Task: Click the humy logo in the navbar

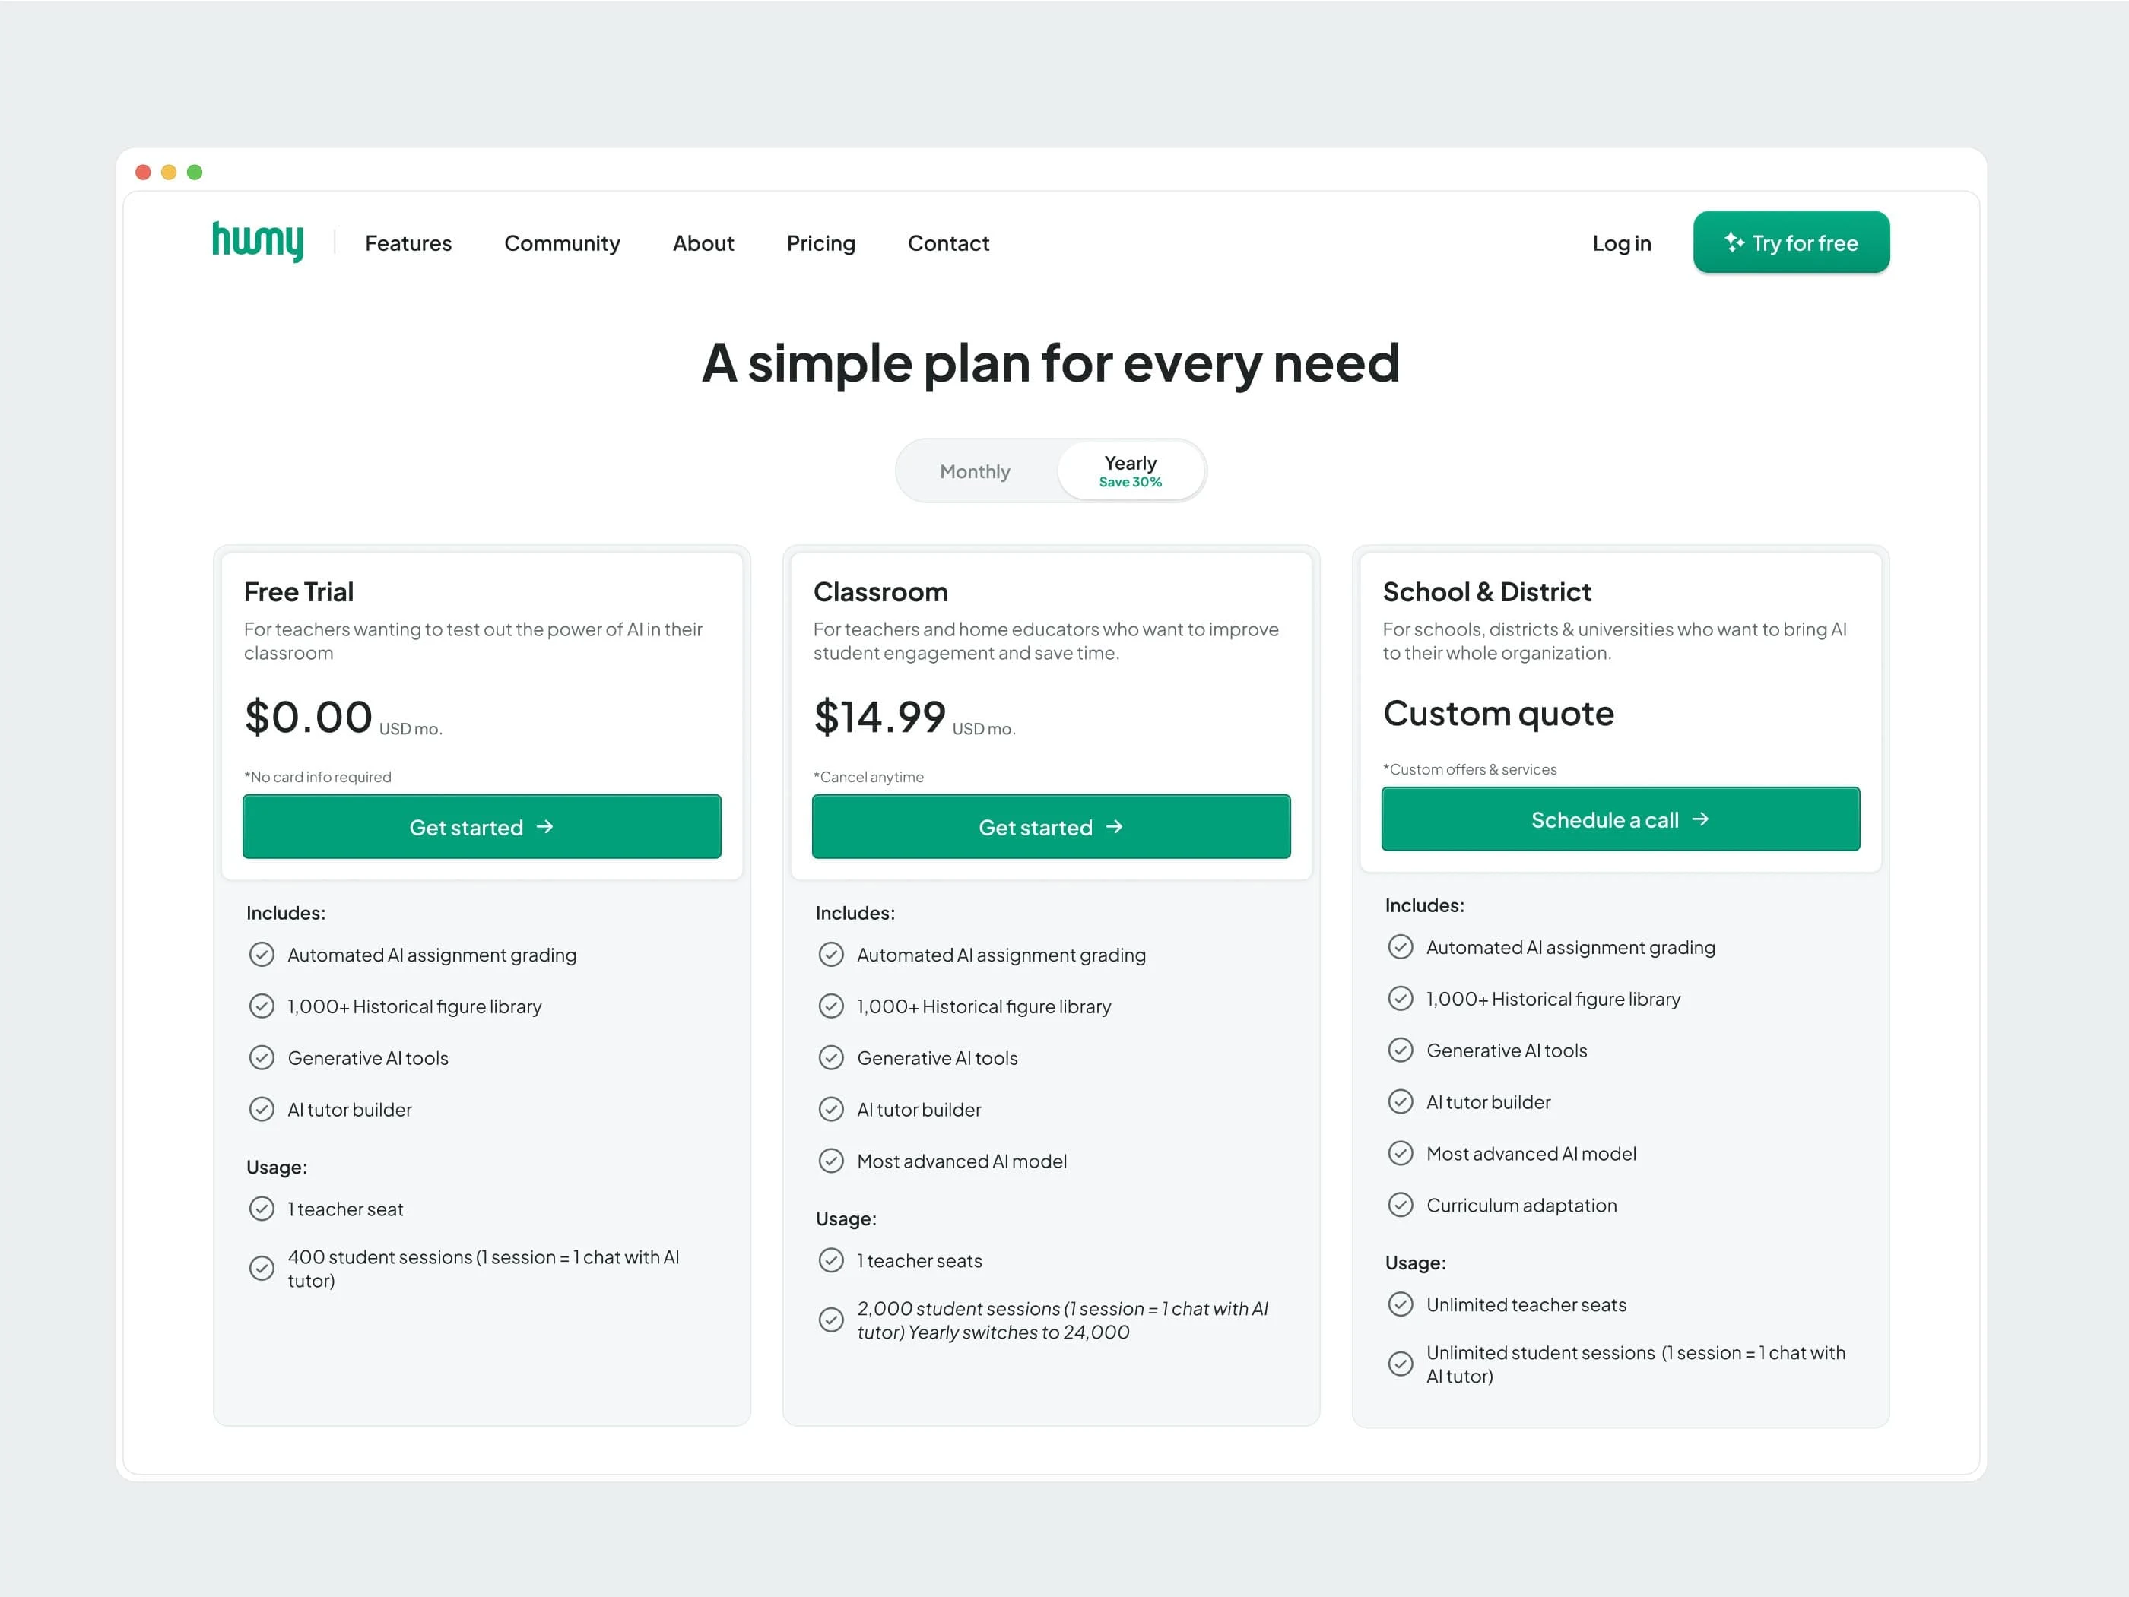Action: tap(257, 242)
